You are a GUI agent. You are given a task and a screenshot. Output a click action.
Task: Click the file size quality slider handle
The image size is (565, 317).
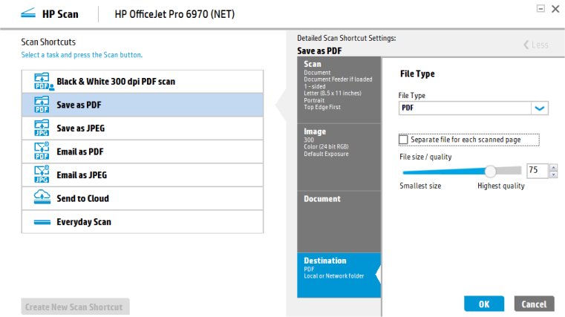(x=490, y=171)
